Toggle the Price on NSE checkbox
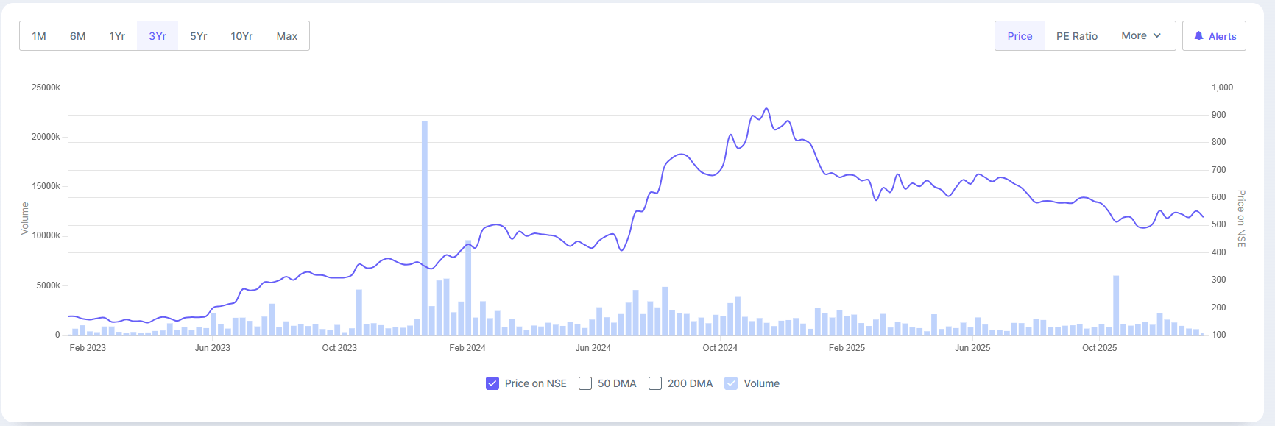Image resolution: width=1275 pixels, height=426 pixels. tap(492, 383)
